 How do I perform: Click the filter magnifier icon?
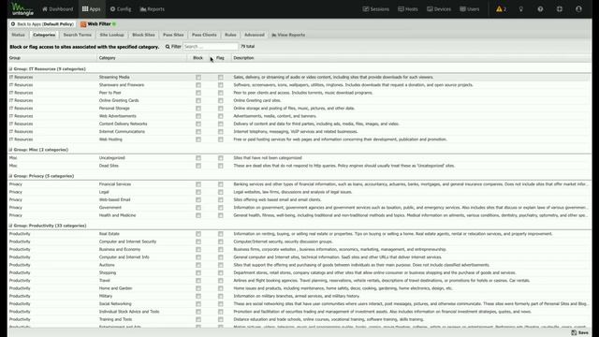(x=168, y=47)
